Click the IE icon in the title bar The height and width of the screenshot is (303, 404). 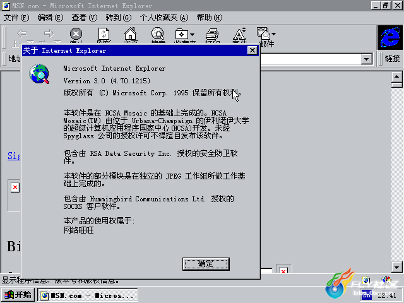point(6,6)
